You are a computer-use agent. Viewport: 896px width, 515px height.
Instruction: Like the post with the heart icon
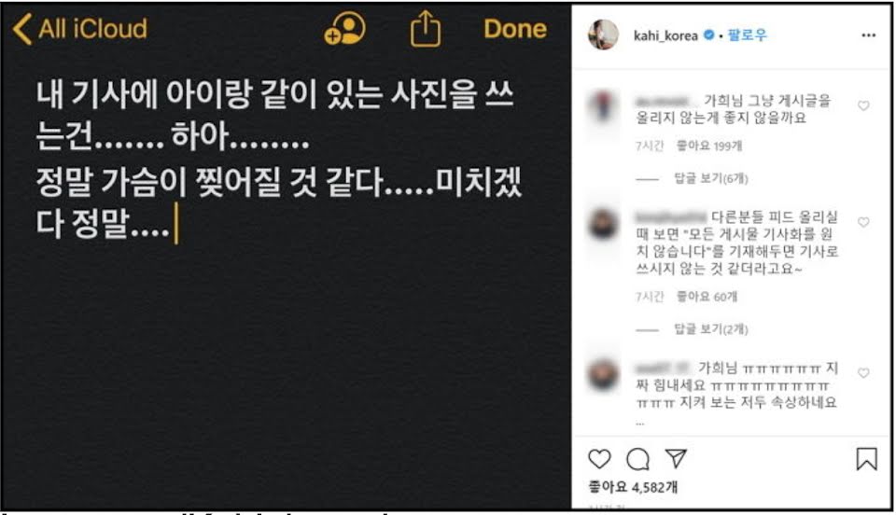pos(599,458)
